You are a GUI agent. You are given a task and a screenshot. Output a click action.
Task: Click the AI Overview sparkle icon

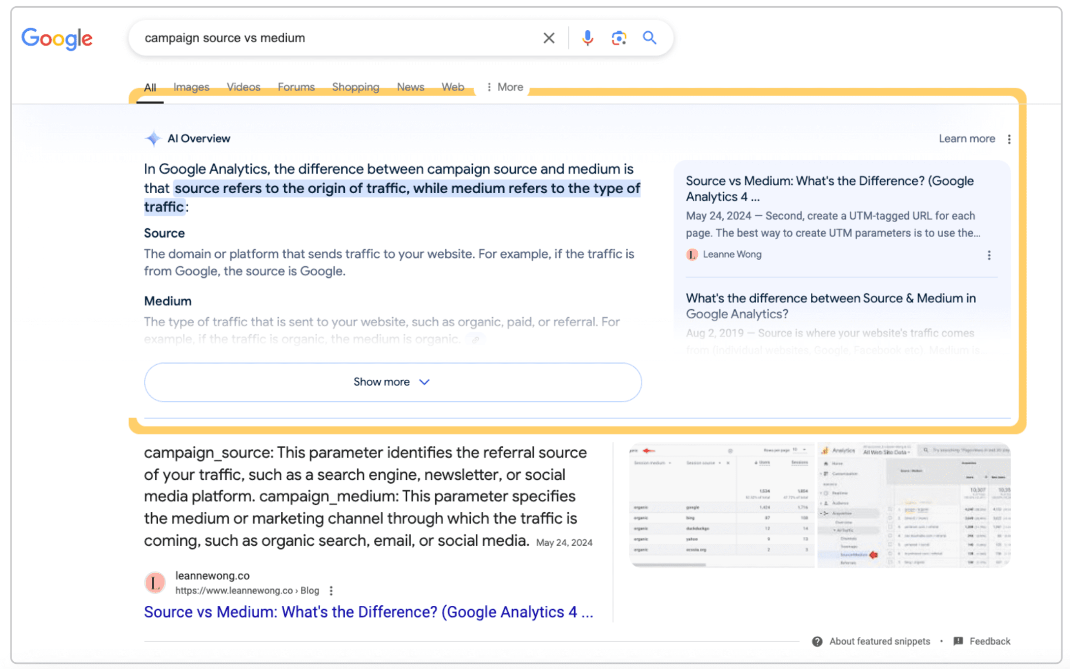pos(153,138)
